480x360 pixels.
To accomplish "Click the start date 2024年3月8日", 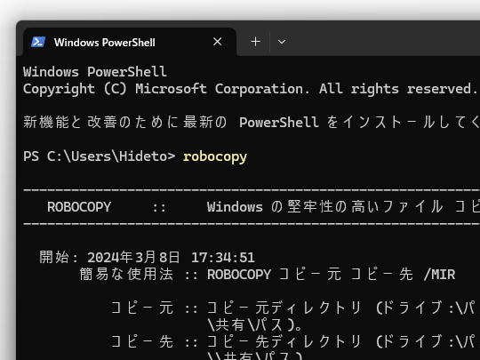I will (133, 257).
